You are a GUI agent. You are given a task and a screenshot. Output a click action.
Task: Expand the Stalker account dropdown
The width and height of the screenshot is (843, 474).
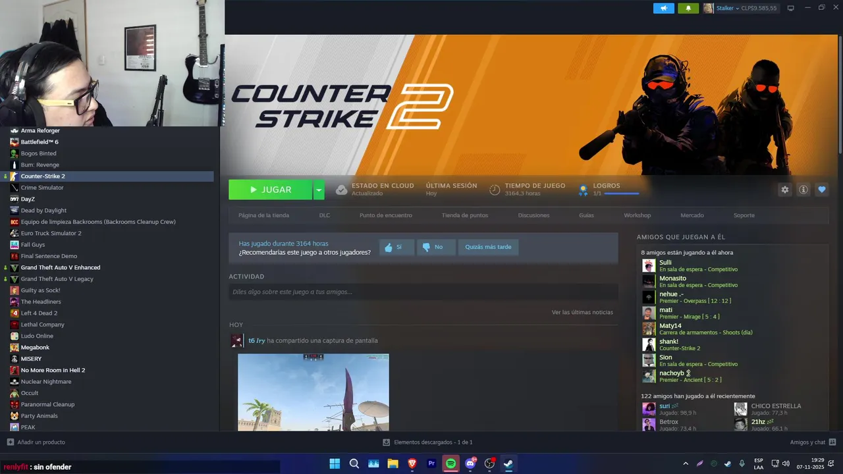coord(737,8)
